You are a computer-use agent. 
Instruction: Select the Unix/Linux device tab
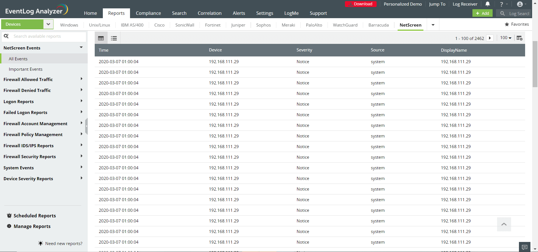99,25
